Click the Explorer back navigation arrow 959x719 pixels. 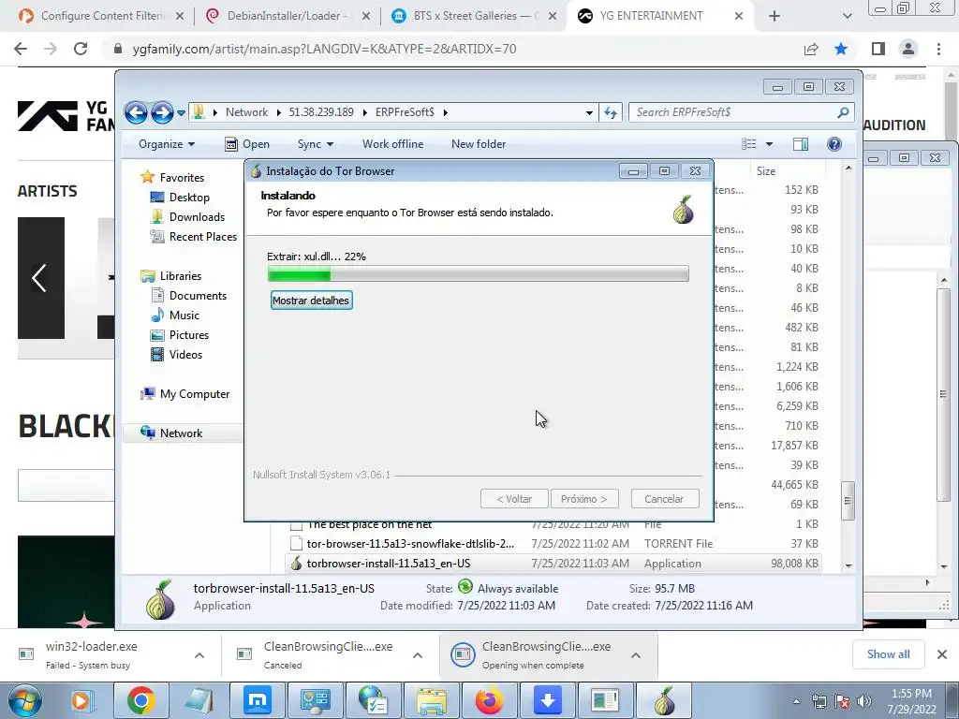pos(136,112)
